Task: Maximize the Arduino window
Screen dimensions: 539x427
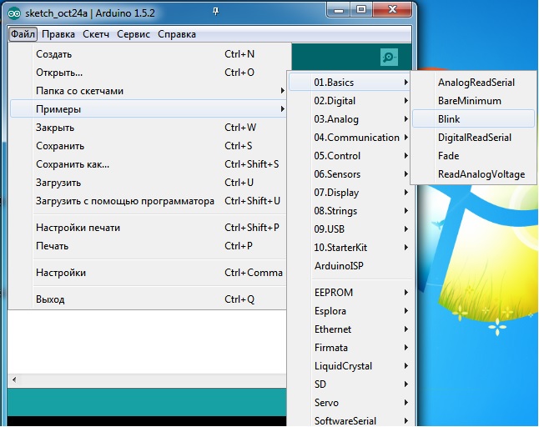Action: click(x=360, y=10)
